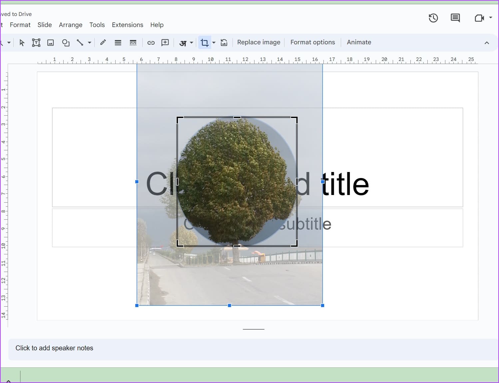
Task: Open the line type dropdown arrow
Action: click(x=90, y=43)
